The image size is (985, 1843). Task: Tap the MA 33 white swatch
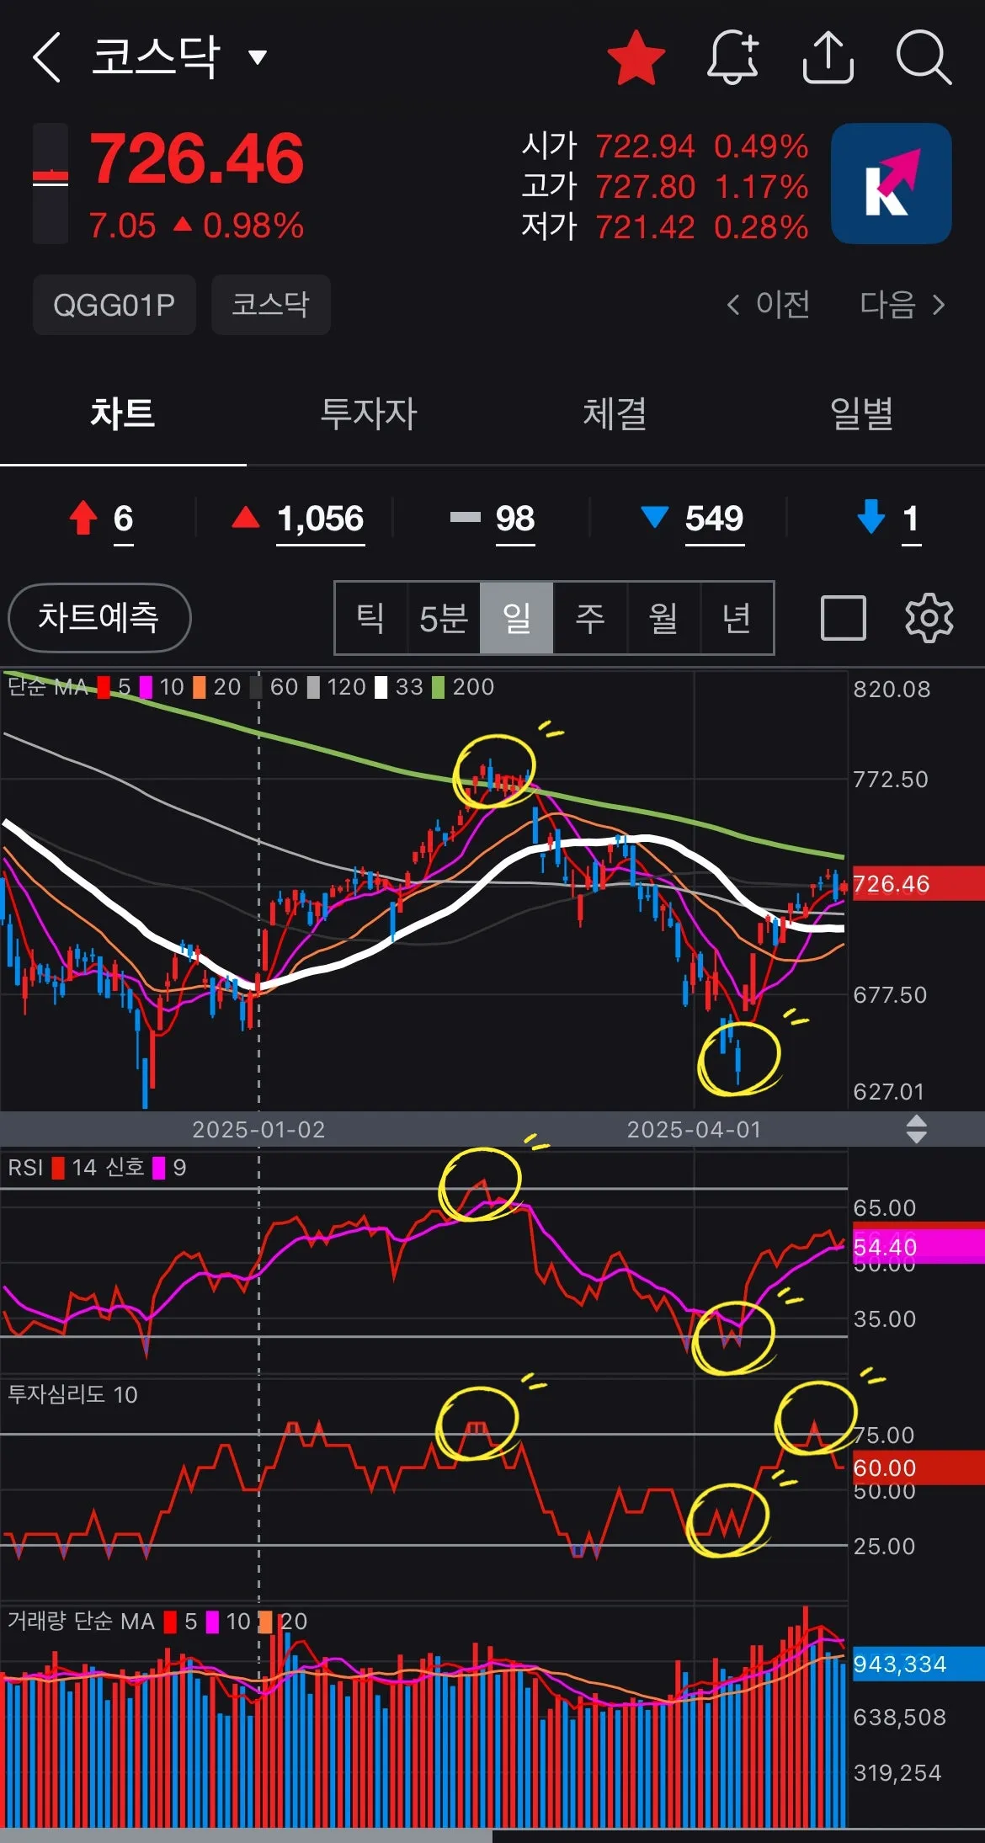pos(381,688)
